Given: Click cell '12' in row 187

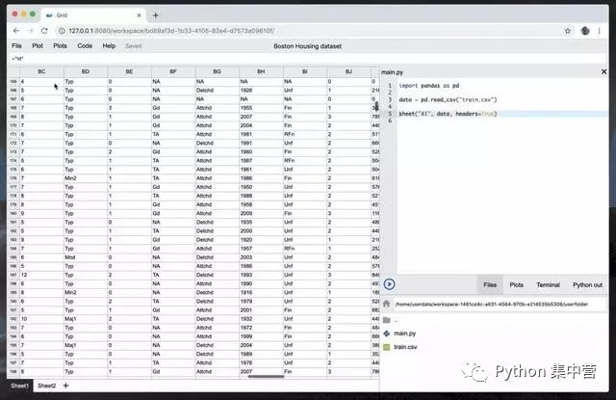Looking at the screenshot, I should 41,275.
